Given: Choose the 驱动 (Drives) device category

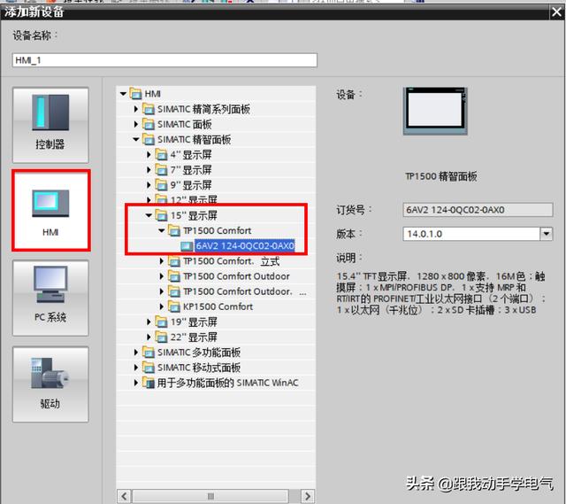Looking at the screenshot, I should [50, 384].
